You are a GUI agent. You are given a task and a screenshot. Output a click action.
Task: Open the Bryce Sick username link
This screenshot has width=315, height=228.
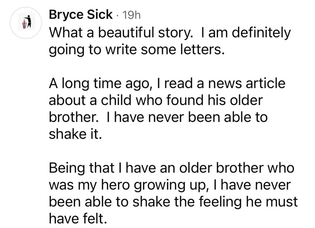pos(81,15)
